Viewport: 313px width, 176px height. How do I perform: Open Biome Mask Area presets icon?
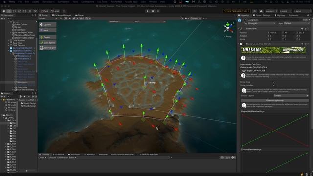click(x=305, y=44)
